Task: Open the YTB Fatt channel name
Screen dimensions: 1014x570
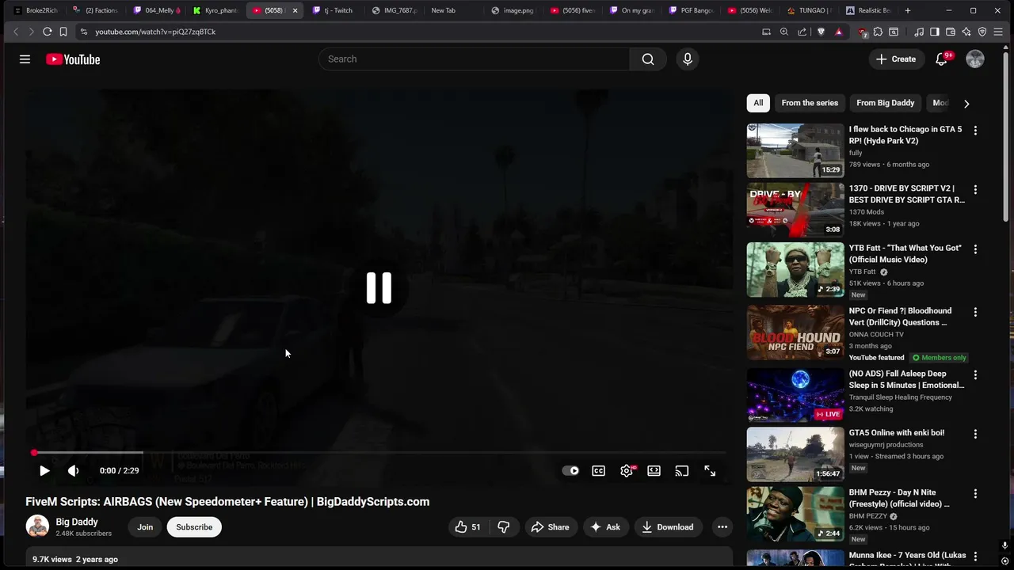Action: tap(862, 272)
